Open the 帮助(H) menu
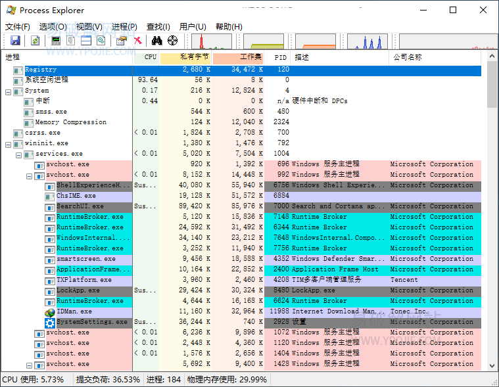 point(229,27)
